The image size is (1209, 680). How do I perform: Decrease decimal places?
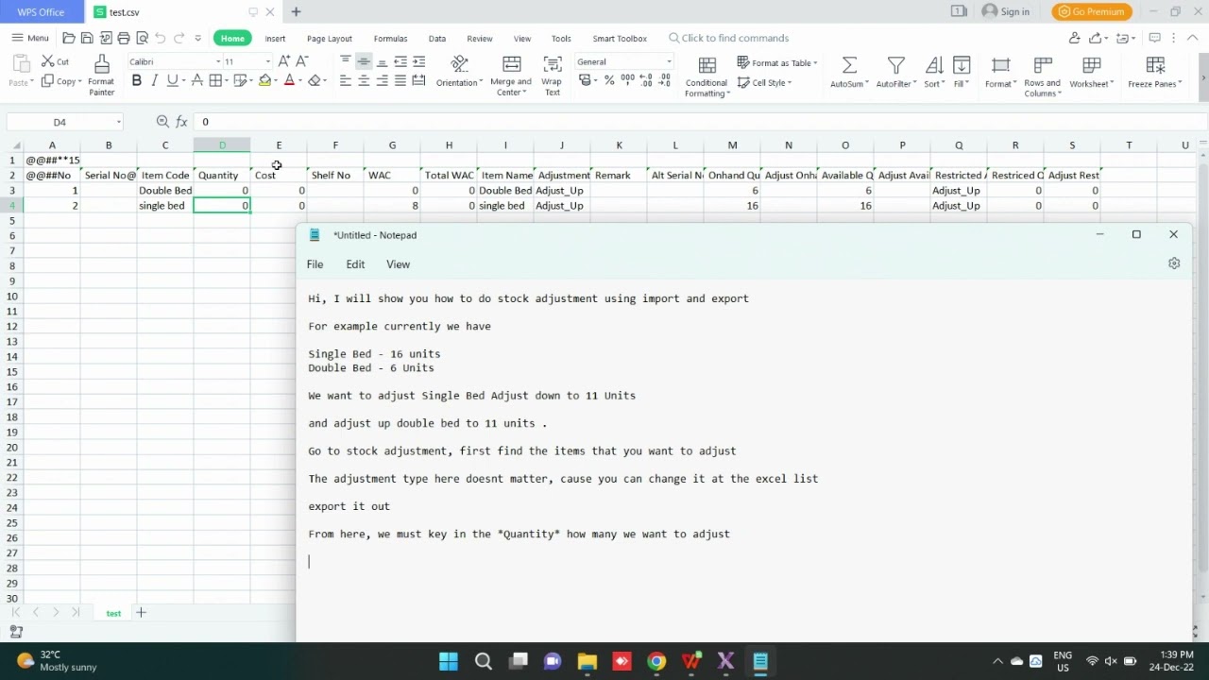click(x=666, y=81)
